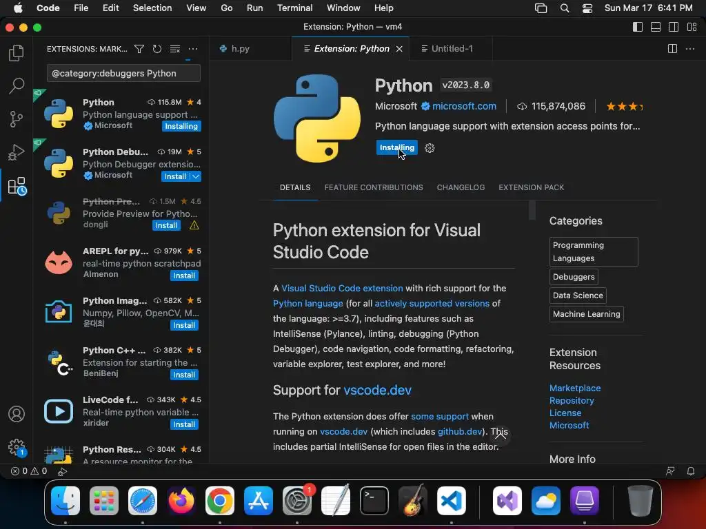
Task: Open errors and warnings status indicator
Action: tap(29, 471)
